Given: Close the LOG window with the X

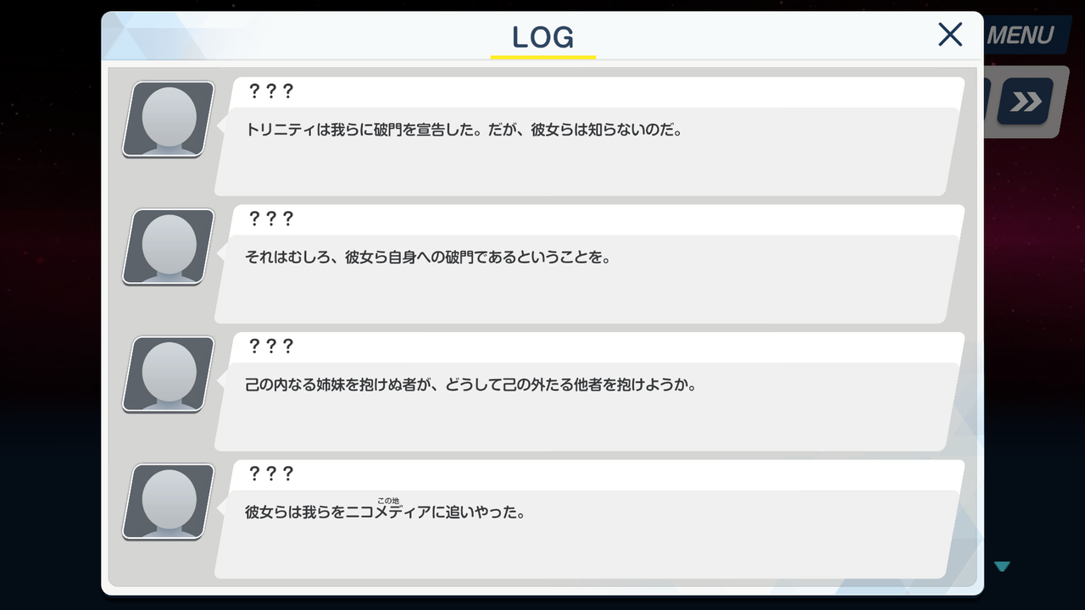Looking at the screenshot, I should tap(950, 35).
